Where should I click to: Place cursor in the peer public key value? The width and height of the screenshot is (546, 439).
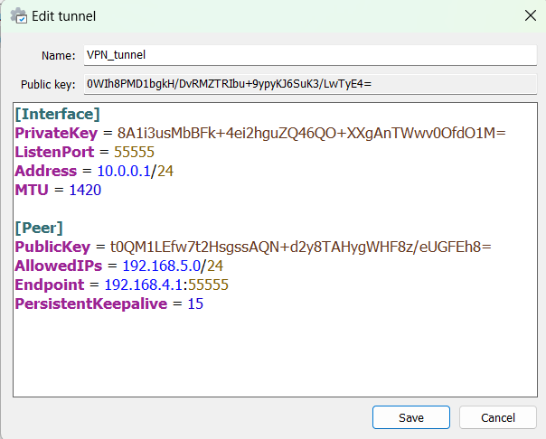tap(300, 247)
